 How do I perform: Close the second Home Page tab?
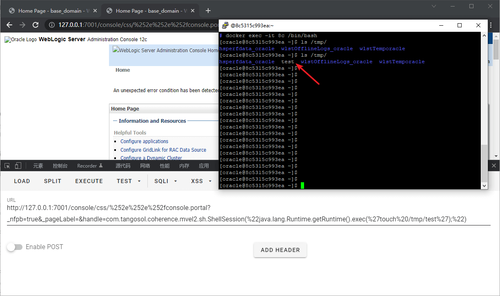click(193, 11)
